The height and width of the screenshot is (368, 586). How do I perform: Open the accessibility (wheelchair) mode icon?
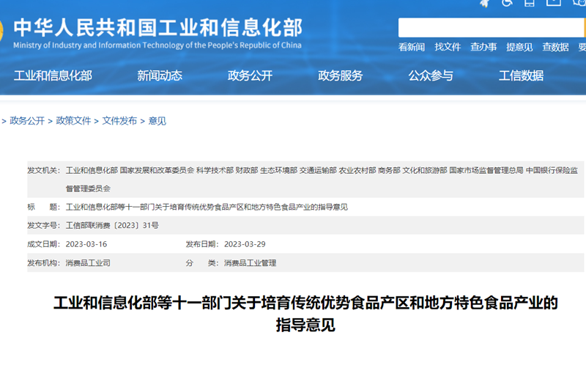coord(507,3)
